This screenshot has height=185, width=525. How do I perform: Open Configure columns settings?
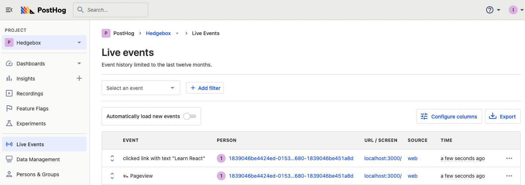click(449, 116)
